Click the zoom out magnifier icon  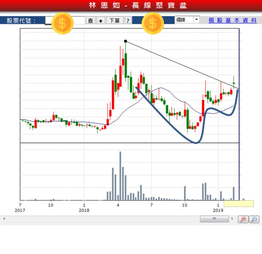(254, 219)
